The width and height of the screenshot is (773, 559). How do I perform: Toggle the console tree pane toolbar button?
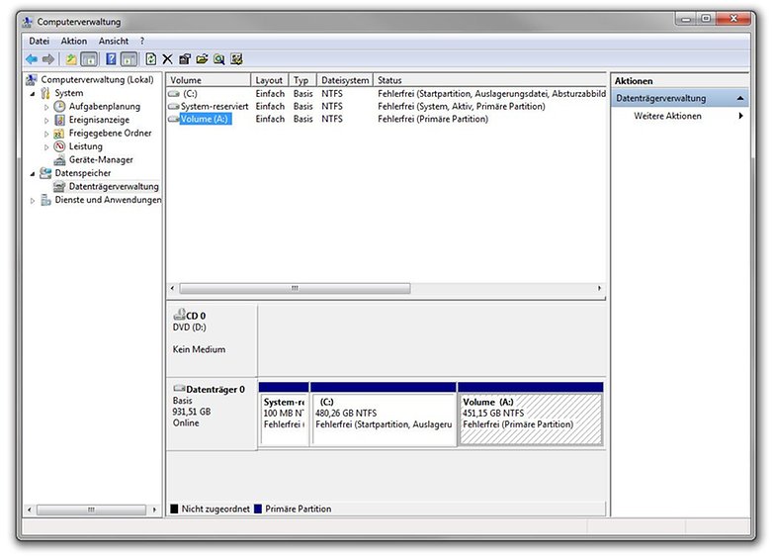point(89,59)
